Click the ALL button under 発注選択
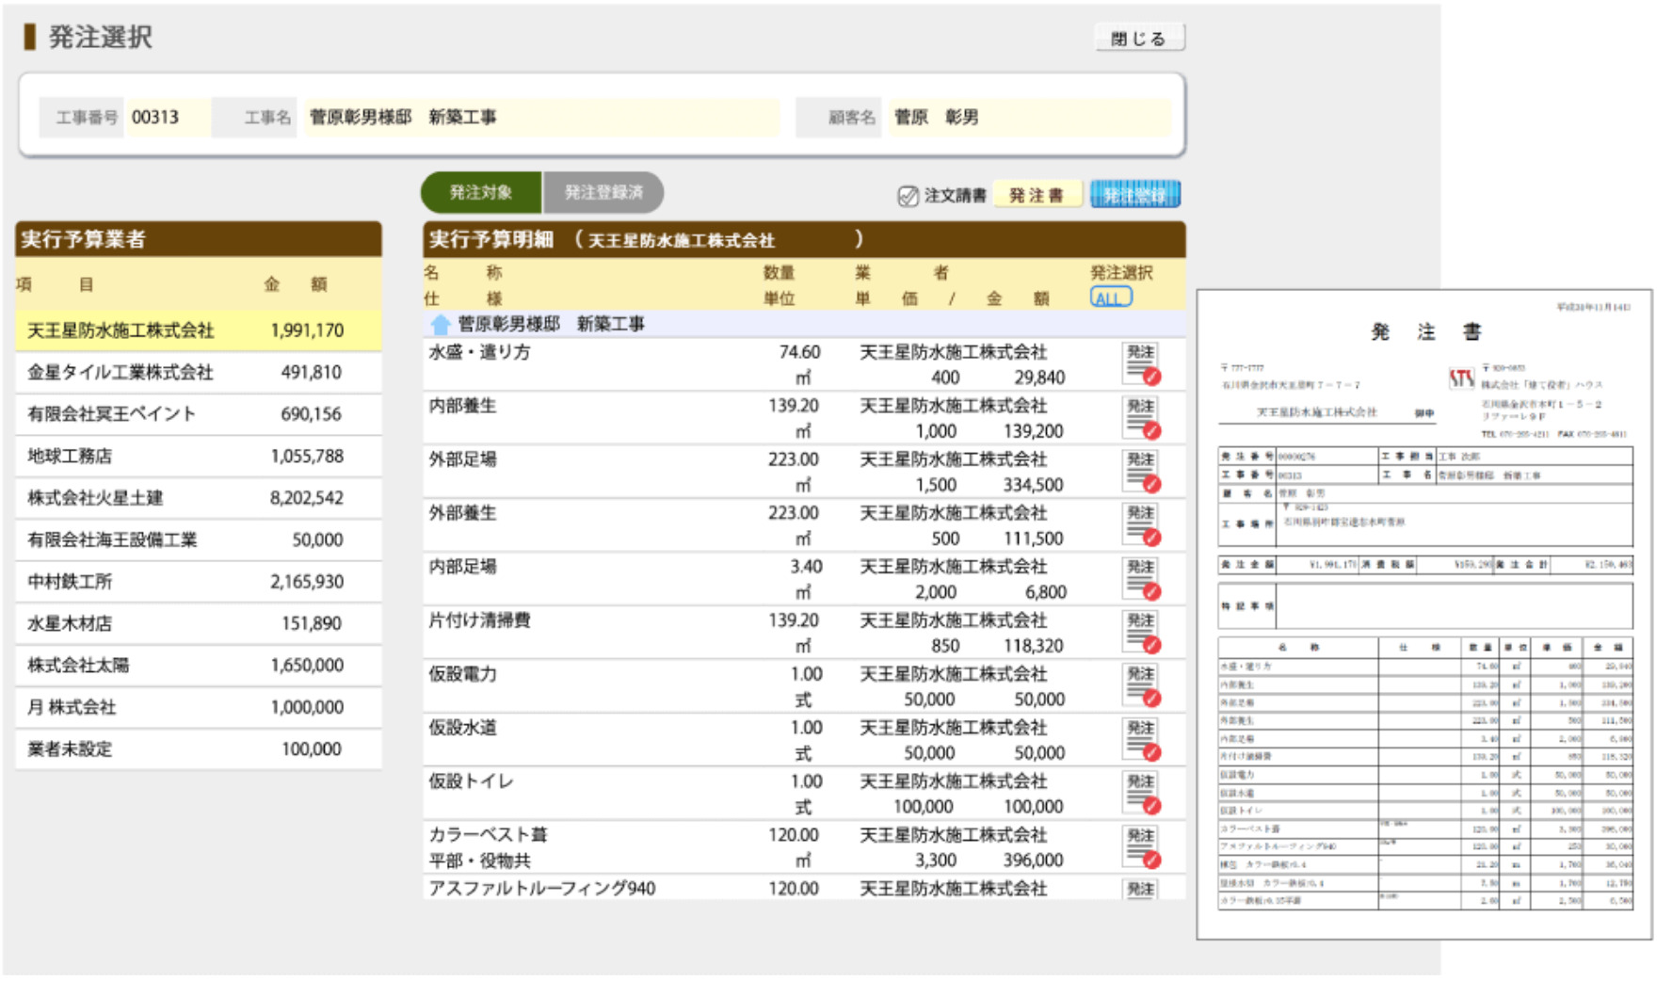The height and width of the screenshot is (981, 1672). (1111, 298)
